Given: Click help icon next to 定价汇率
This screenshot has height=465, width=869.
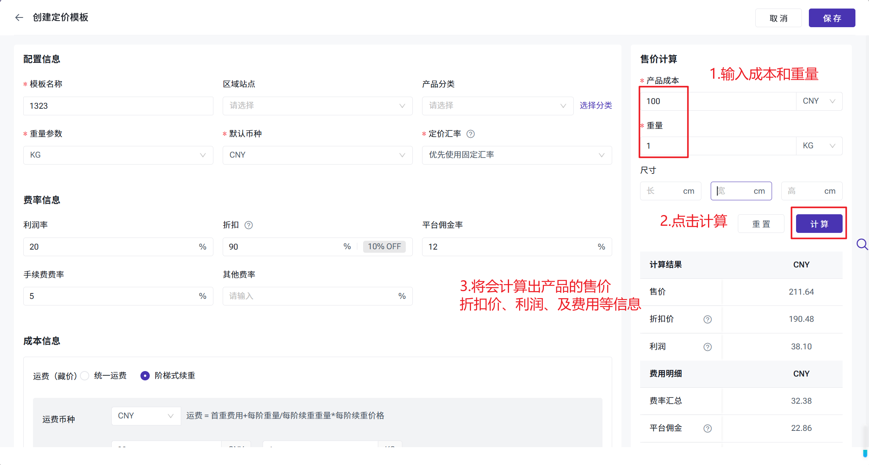Looking at the screenshot, I should [471, 134].
